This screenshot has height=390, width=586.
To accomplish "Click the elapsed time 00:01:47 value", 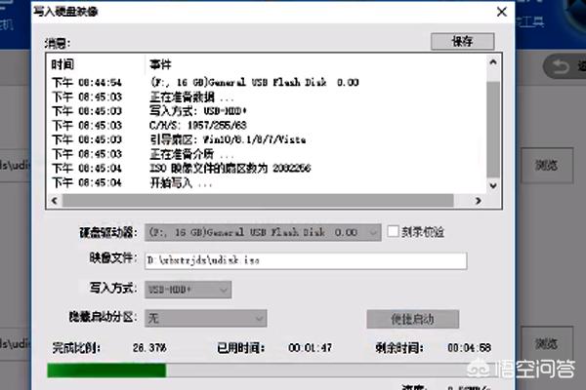I will click(310, 348).
